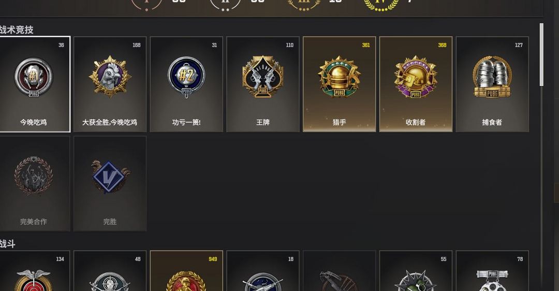Image resolution: width=559 pixels, height=291 pixels.
Task: Click the 功亏一篑! #2 medal
Action: click(186, 84)
